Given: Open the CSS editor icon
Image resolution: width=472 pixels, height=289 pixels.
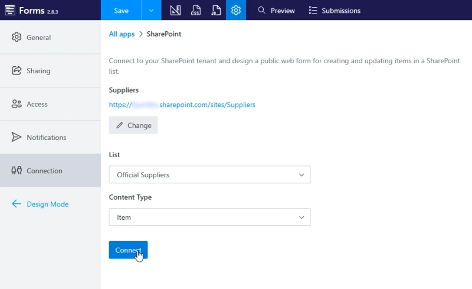Looking at the screenshot, I should click(x=196, y=10).
